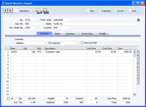Tick the Price Incl VAT checkbox

tap(82, 43)
